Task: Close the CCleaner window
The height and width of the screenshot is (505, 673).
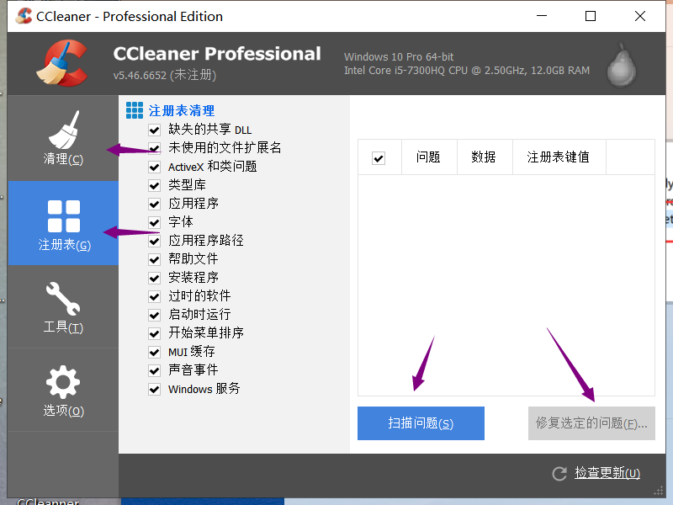Action: click(x=640, y=16)
